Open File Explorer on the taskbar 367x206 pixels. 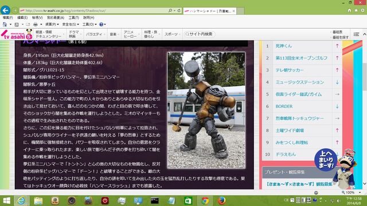point(38,201)
